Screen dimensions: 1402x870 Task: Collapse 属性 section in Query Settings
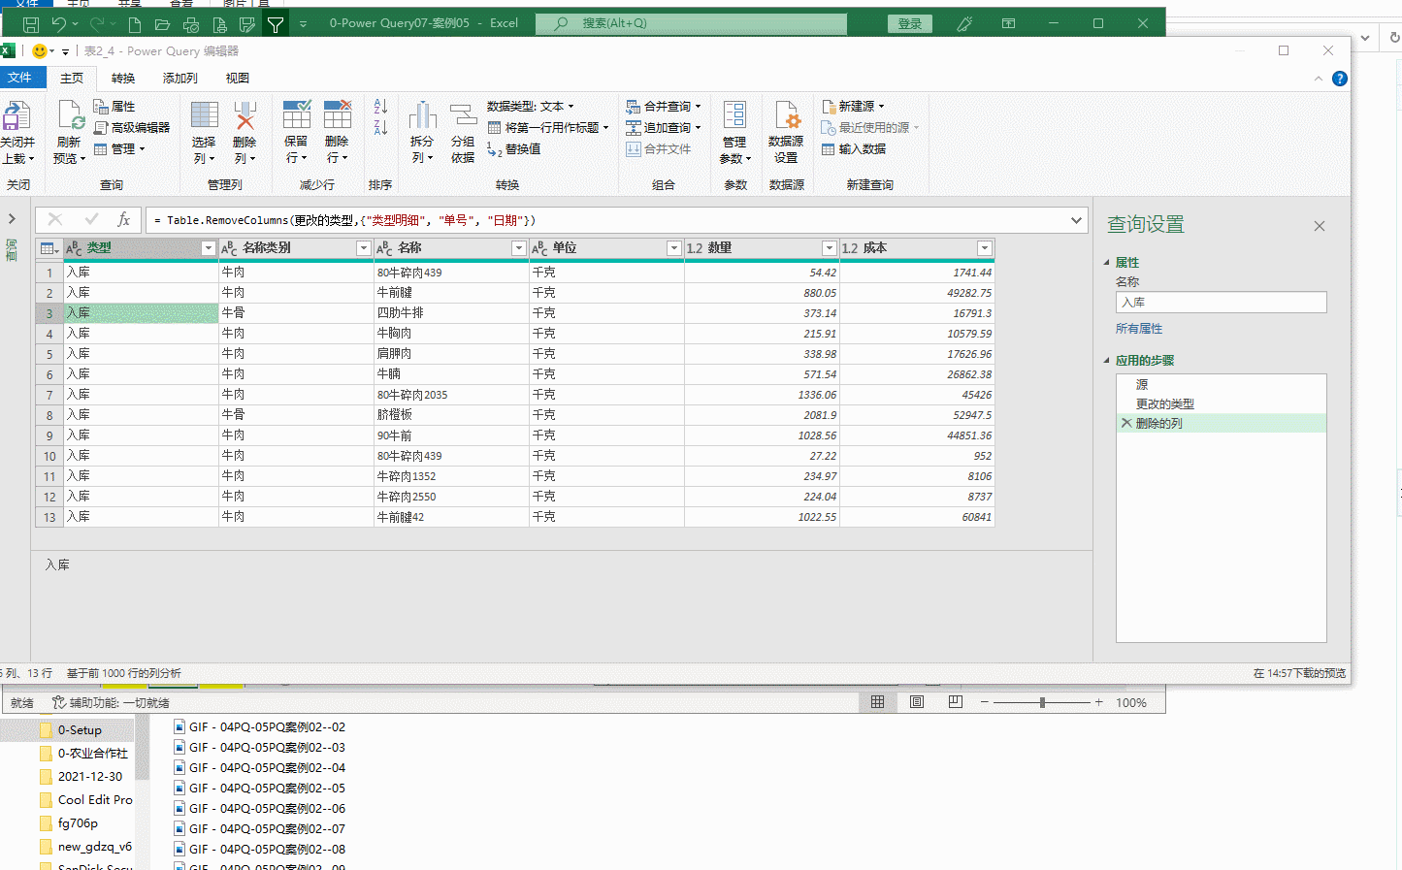pyautogui.click(x=1107, y=263)
